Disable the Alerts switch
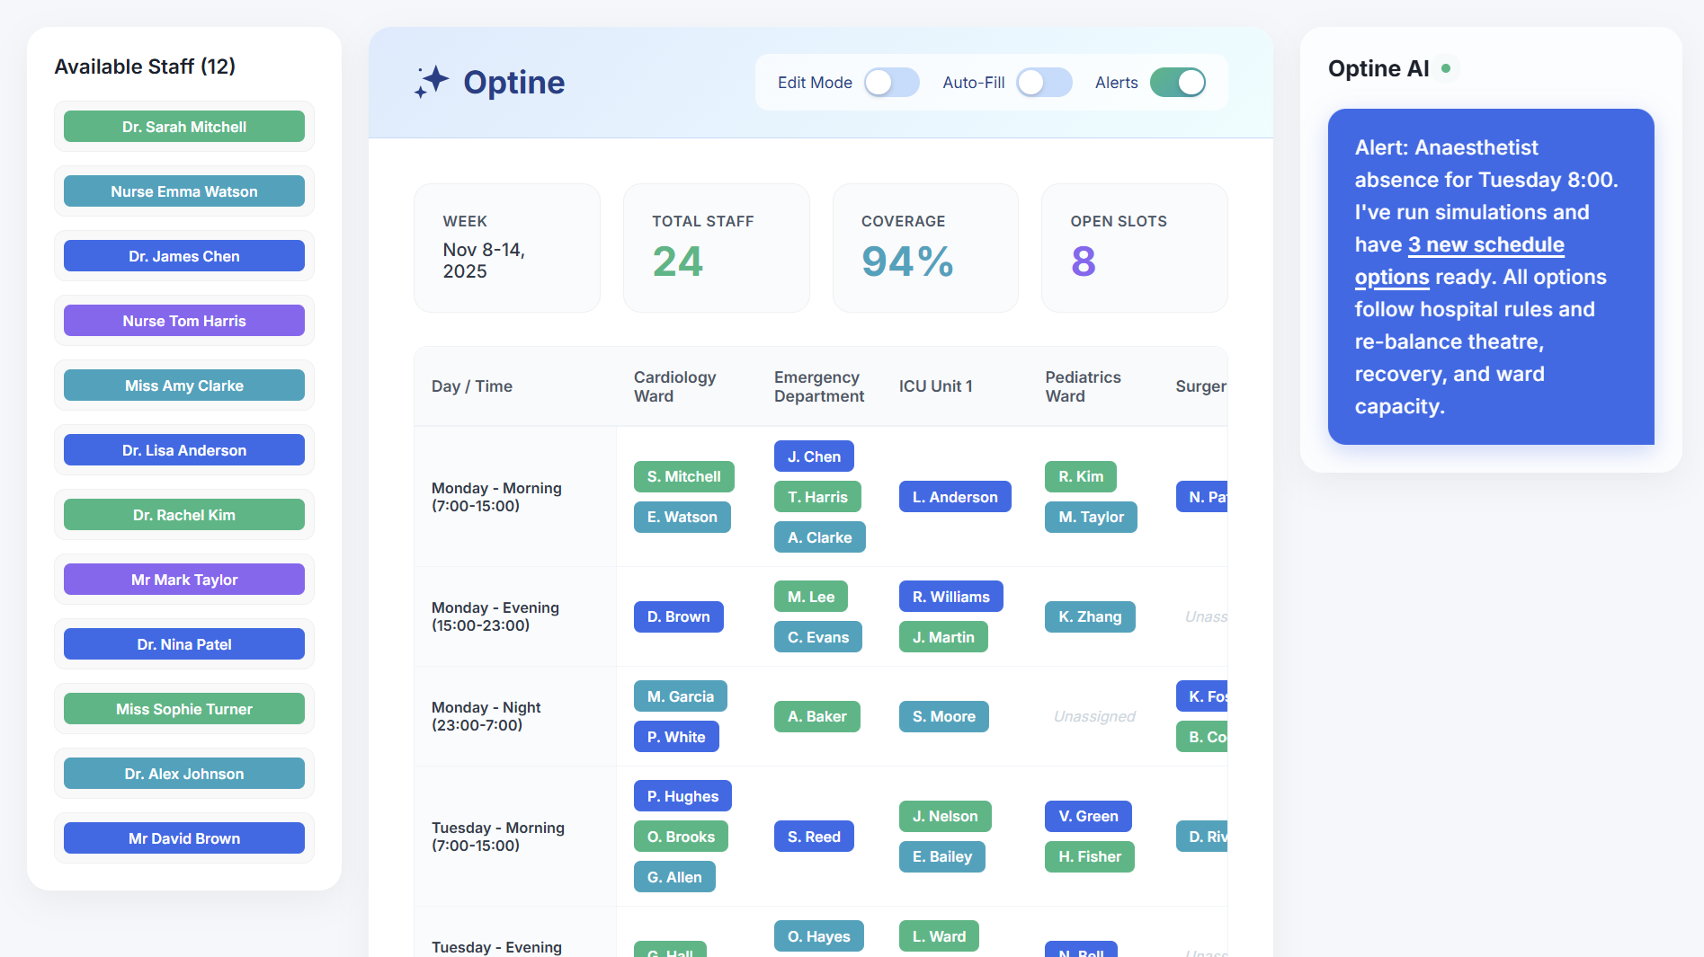 click(x=1178, y=82)
